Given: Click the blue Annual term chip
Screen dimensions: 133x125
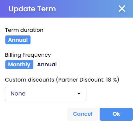Looking at the screenshot, I should tap(18, 40).
